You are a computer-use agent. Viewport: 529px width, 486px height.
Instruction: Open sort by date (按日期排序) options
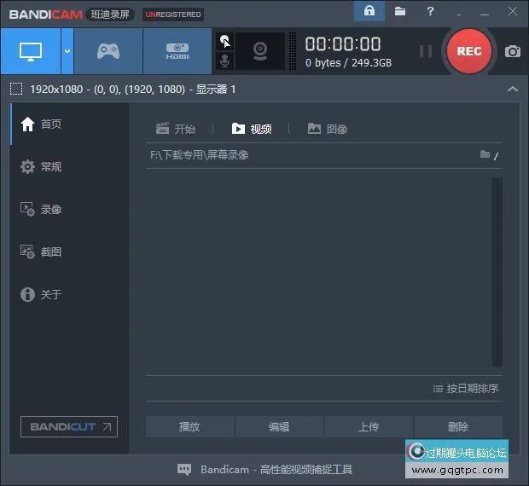[466, 389]
